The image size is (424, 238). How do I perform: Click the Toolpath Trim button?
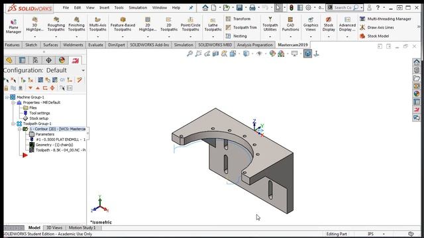241,28
